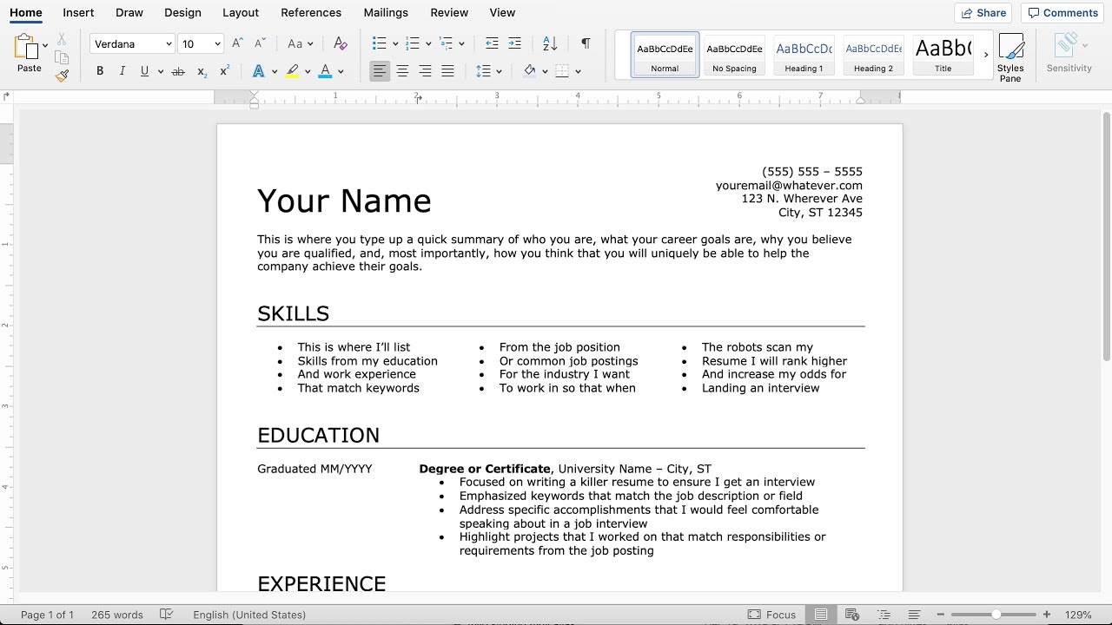
Task: Clear all formatting icon
Action: pyautogui.click(x=341, y=43)
